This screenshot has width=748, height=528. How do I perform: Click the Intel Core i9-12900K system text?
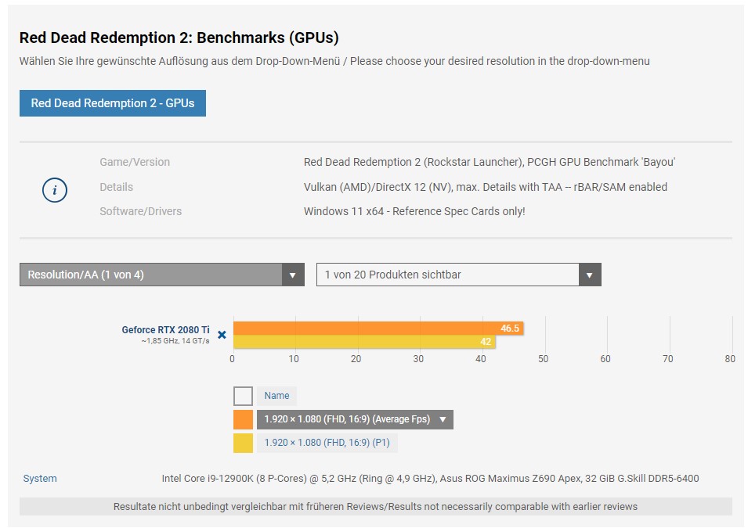pyautogui.click(x=430, y=479)
